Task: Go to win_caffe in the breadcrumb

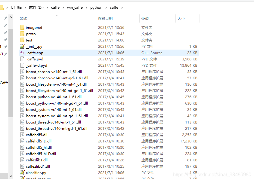Action: click(x=75, y=8)
